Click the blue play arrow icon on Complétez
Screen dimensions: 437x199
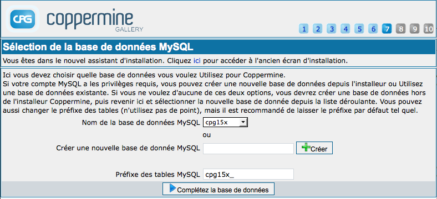(172, 188)
